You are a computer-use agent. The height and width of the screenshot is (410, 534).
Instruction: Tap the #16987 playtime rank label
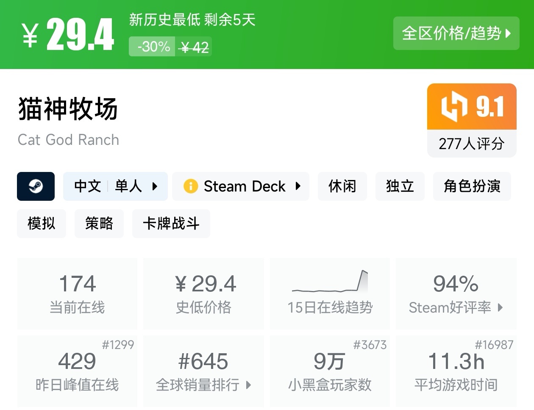(x=494, y=345)
